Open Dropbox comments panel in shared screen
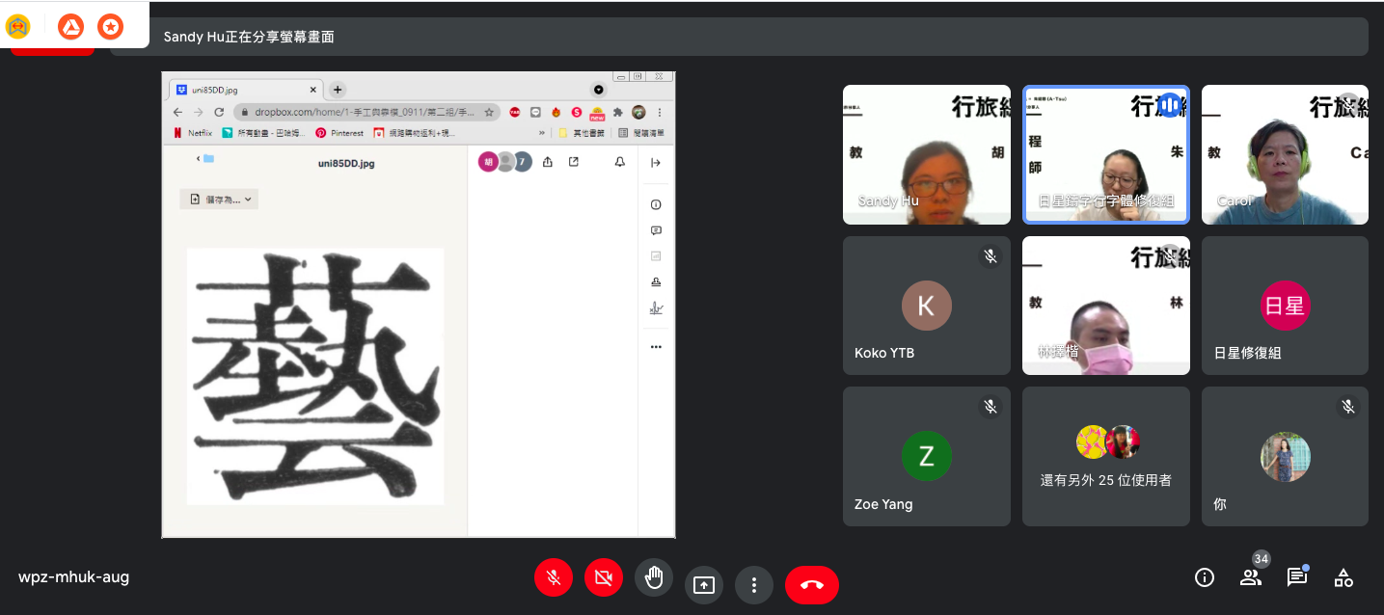The height and width of the screenshot is (615, 1384). [656, 229]
